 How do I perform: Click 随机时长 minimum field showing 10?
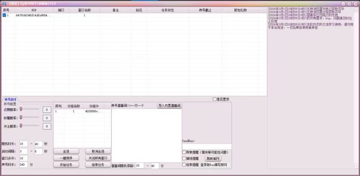pos(23,144)
